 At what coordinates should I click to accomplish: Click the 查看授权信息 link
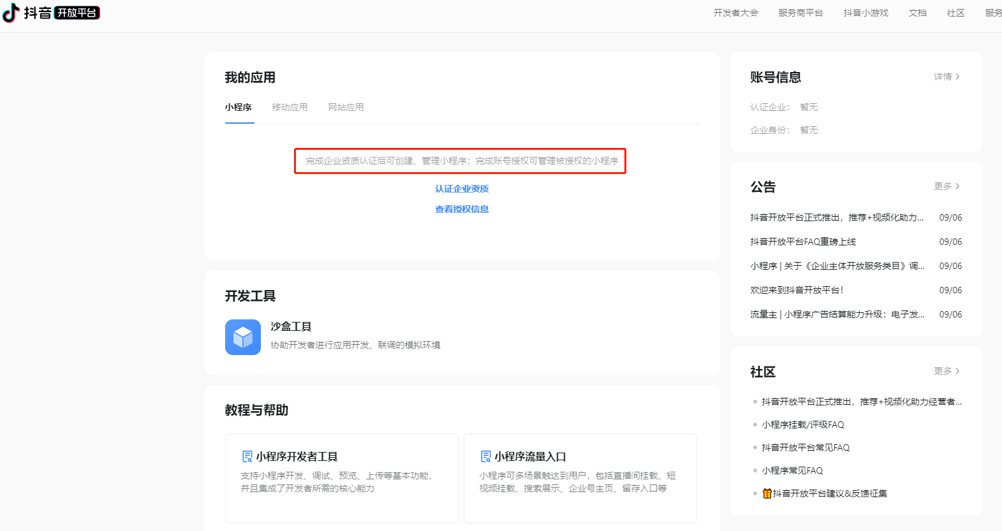click(462, 209)
